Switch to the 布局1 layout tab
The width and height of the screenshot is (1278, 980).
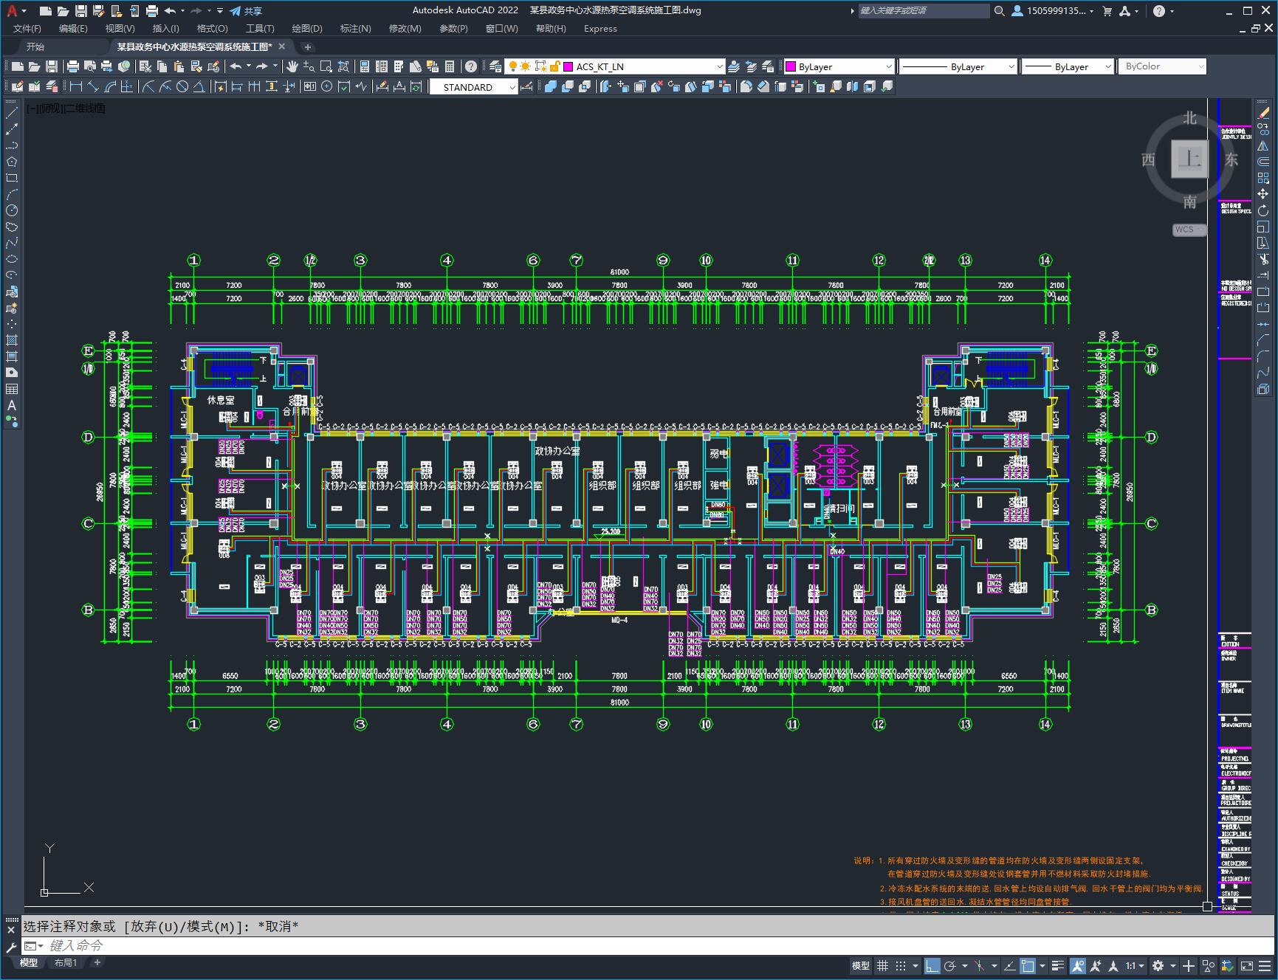[x=66, y=962]
